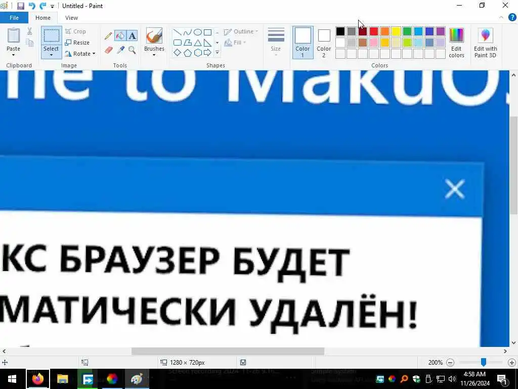Screen dimensions: 518x389
Task: Select the Pencil tool
Action: pos(108,36)
